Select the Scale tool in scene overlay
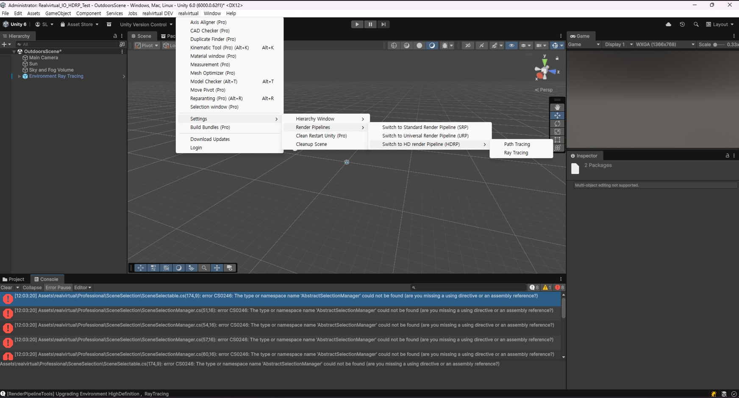The width and height of the screenshot is (739, 398). [x=557, y=132]
